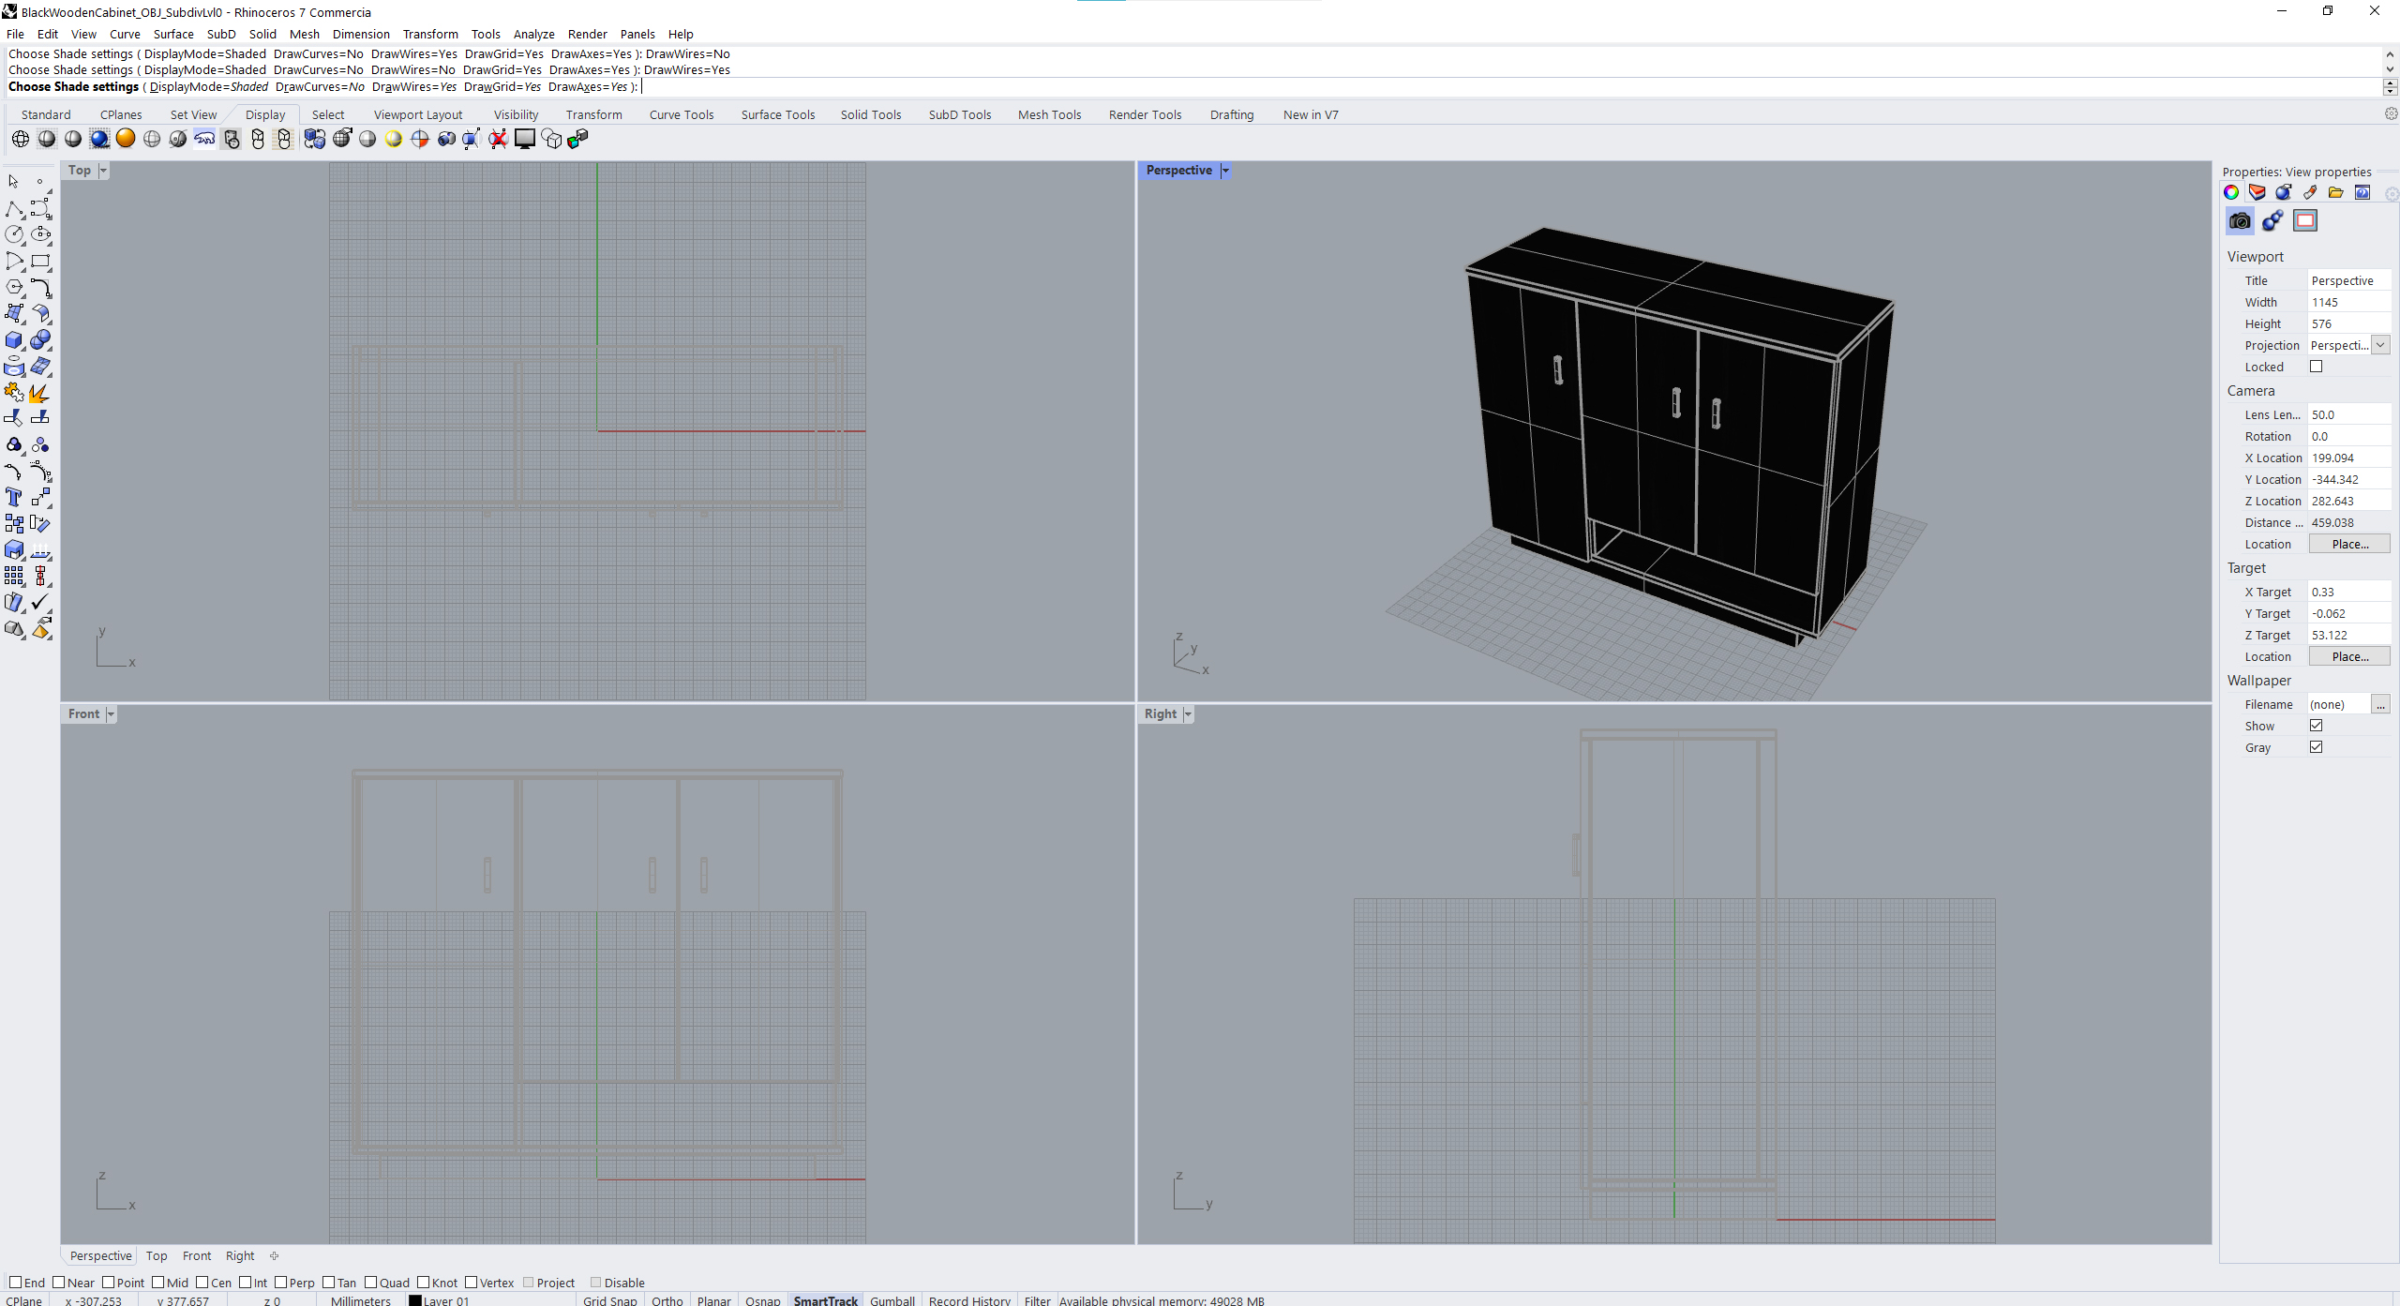Select the orange Rendered viewport sphere icon
This screenshot has height=1306, width=2400.
pos(126,139)
